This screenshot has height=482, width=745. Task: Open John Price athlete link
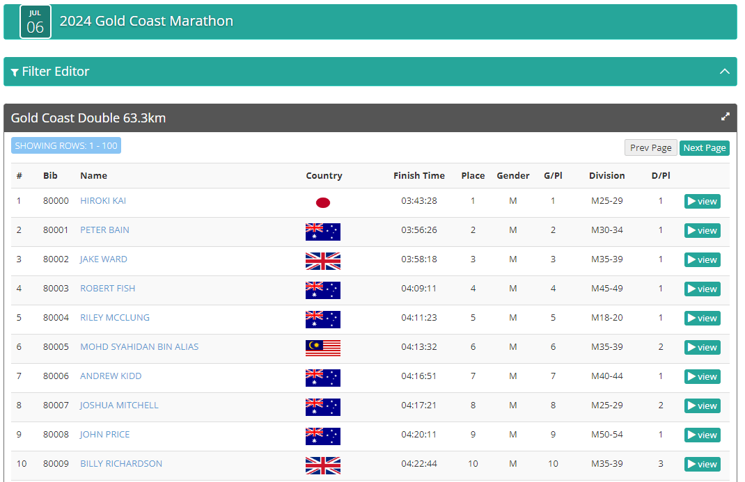pos(104,435)
